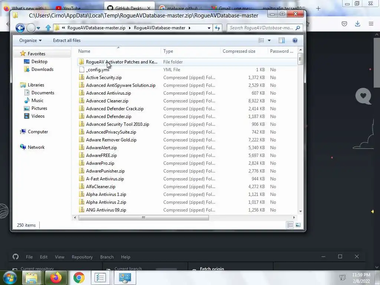Viewport: 380px width, 285px height.
Task: Go back with the Explorer back arrow
Action: 20,28
